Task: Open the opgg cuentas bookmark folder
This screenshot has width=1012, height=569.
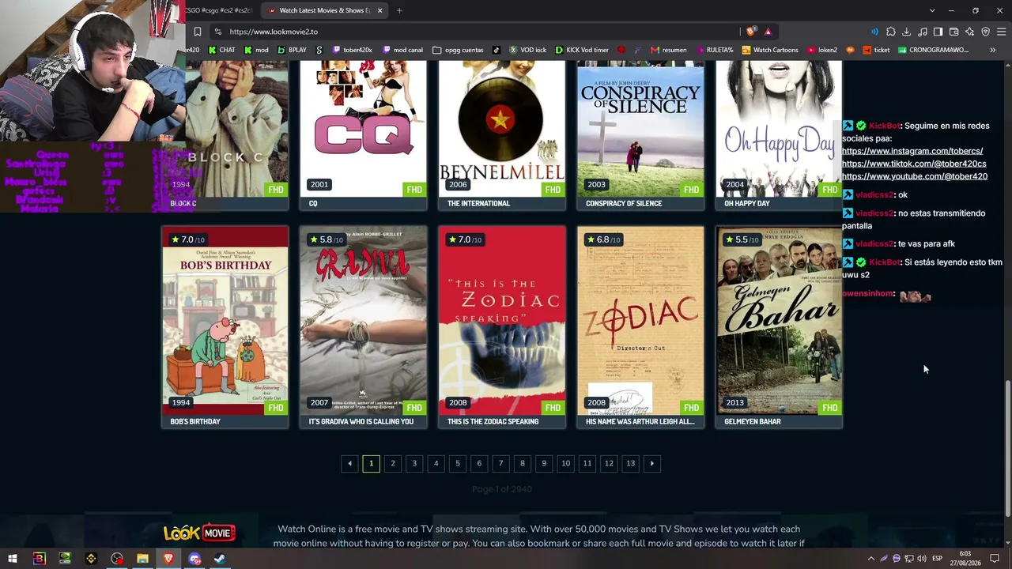Action: pyautogui.click(x=458, y=50)
